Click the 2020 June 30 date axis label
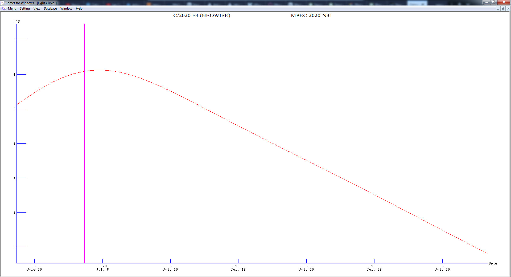Viewport: 511px width, 277px height. pyautogui.click(x=34, y=268)
